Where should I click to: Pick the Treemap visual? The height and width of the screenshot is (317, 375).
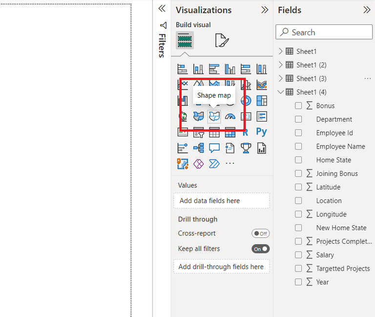tap(261, 101)
